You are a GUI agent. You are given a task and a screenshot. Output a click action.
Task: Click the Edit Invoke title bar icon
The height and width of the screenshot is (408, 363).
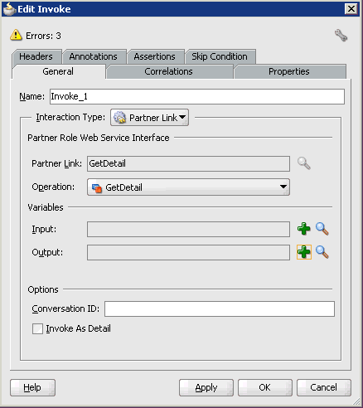pos(9,9)
